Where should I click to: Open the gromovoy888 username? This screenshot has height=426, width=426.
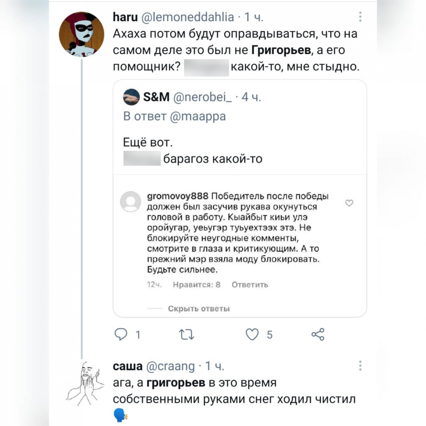pyautogui.click(x=178, y=196)
